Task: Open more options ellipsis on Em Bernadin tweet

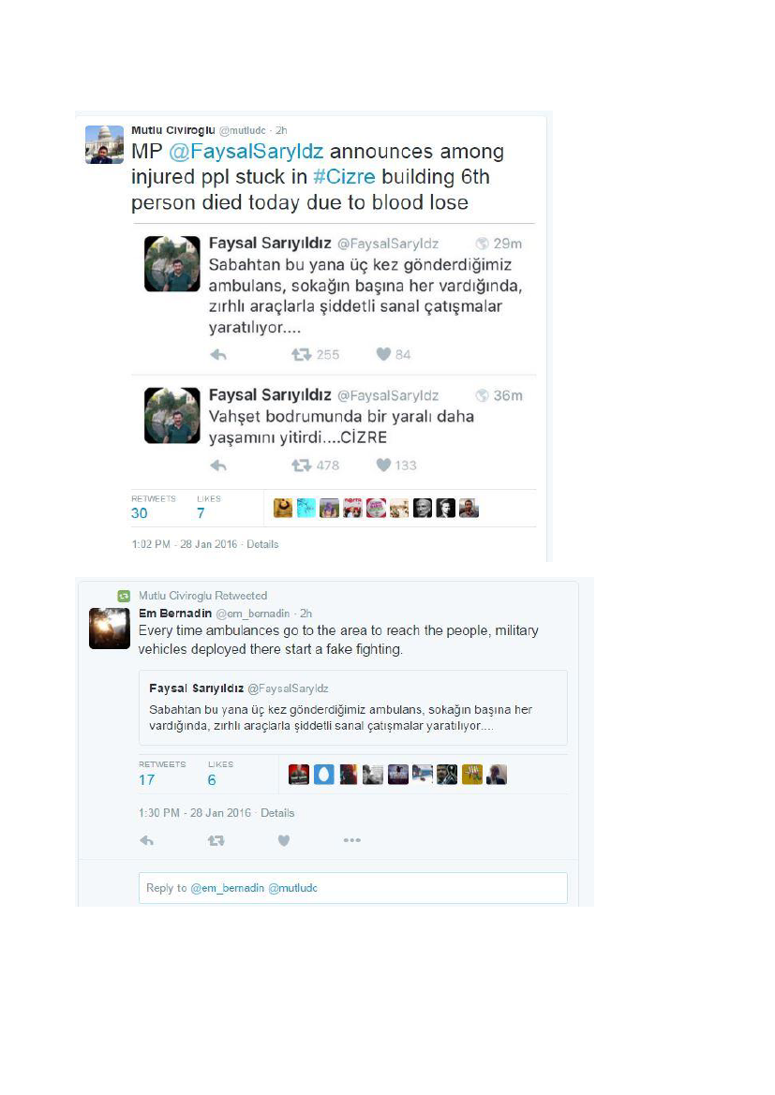Action: (352, 840)
